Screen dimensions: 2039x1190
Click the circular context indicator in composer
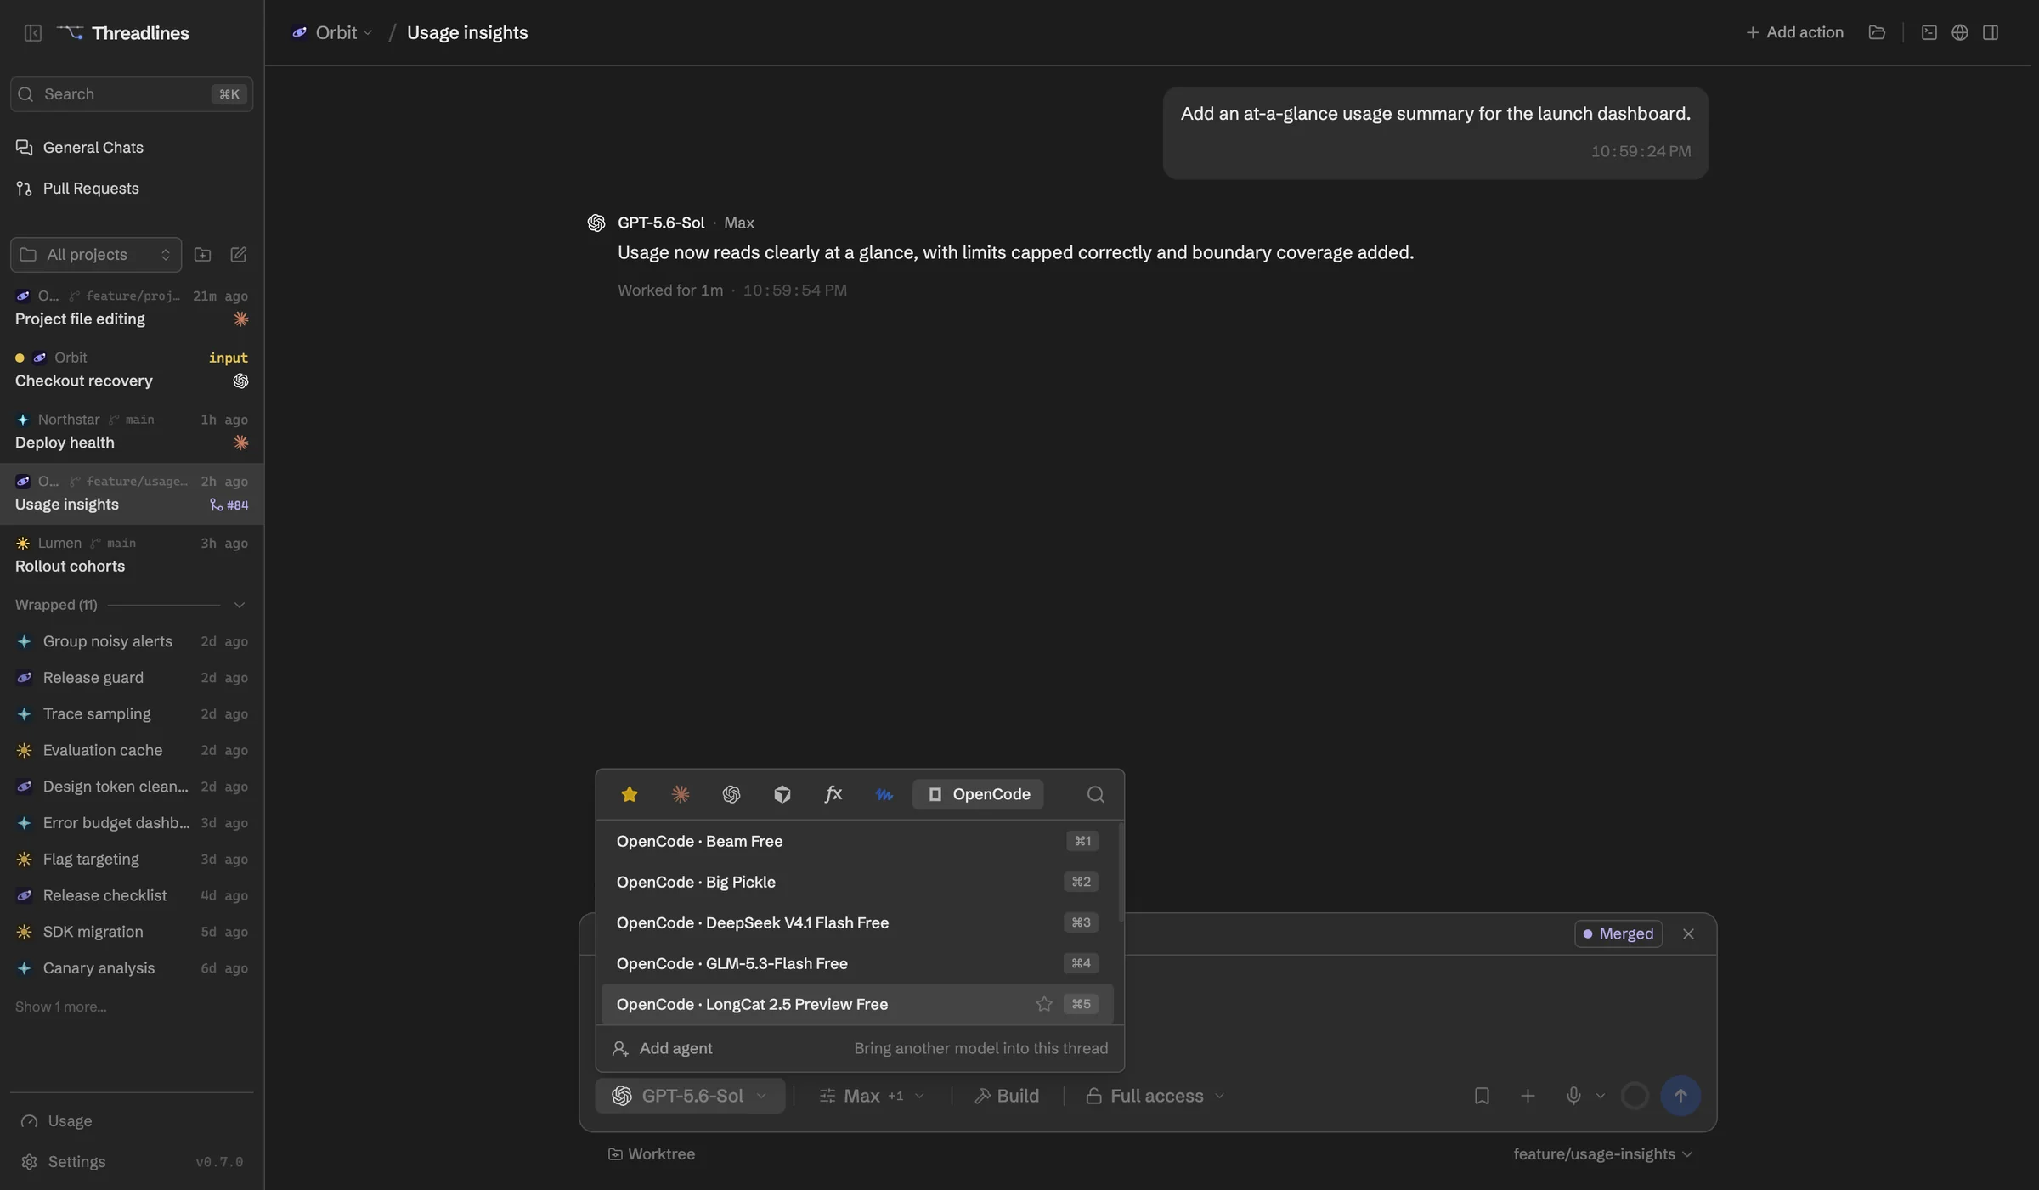click(x=1635, y=1096)
